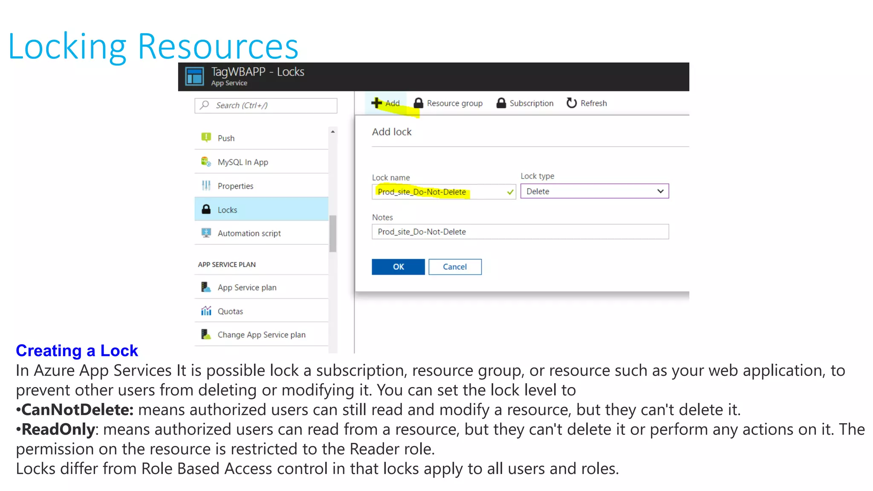Screen dimensions: 873x491
Task: Click the Cancel button
Action: 455,266
